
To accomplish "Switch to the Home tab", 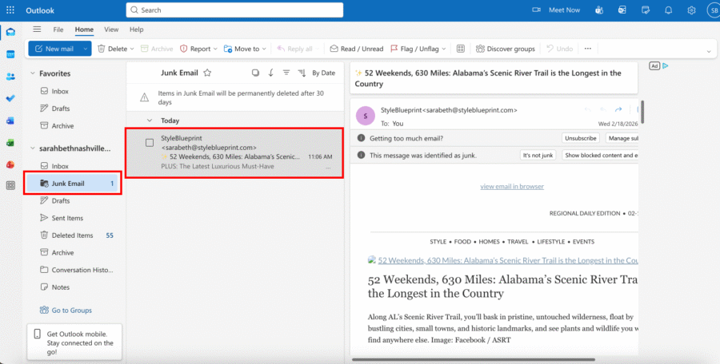I will [84, 30].
